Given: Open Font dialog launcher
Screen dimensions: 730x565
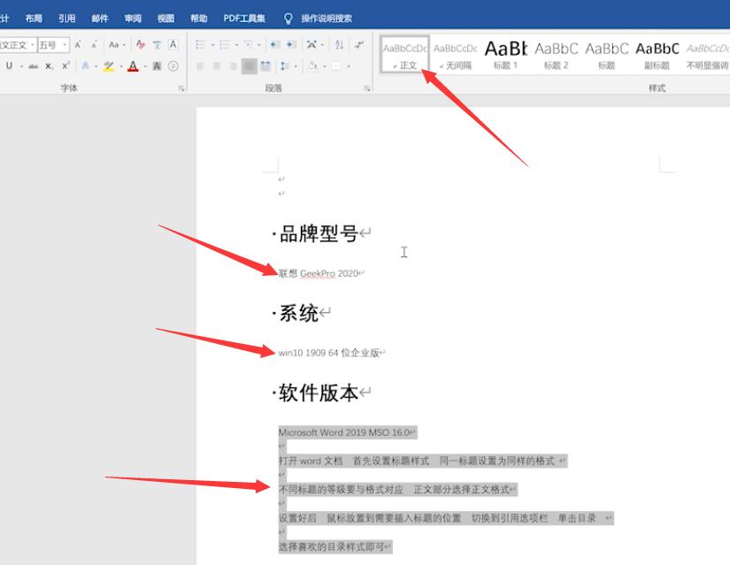Looking at the screenshot, I should click(181, 88).
